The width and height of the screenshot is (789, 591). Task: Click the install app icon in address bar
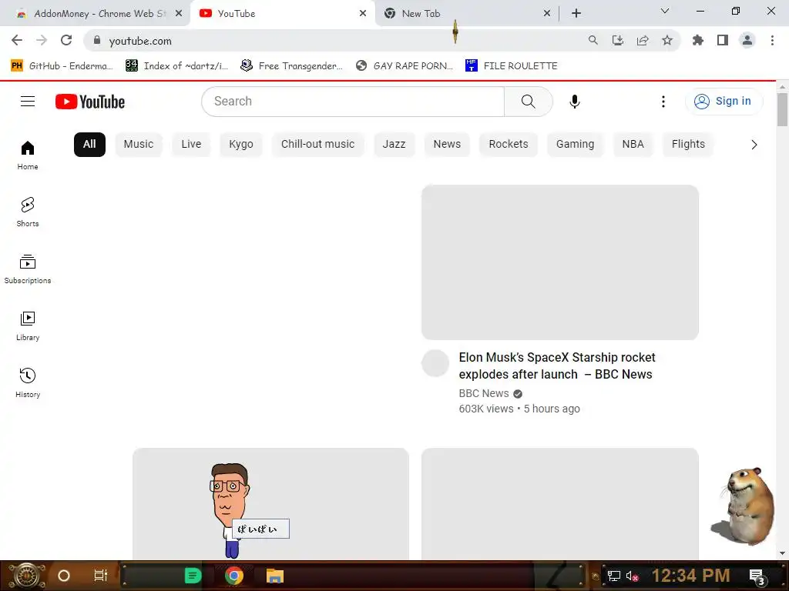[x=618, y=40]
